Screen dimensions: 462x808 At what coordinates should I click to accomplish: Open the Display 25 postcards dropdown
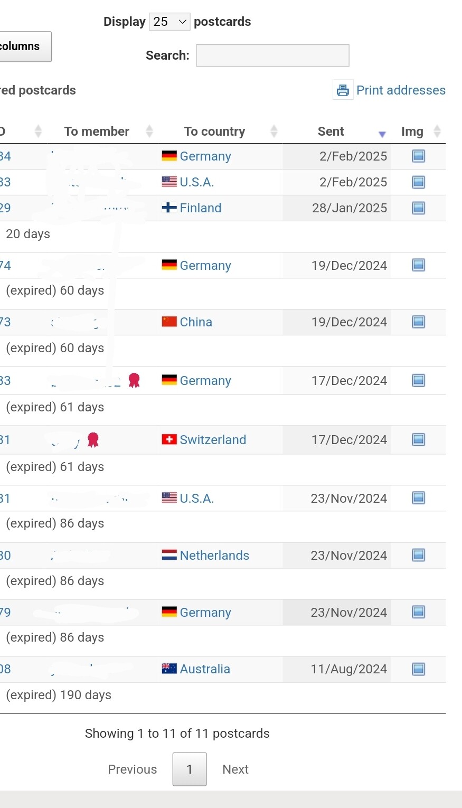click(169, 22)
